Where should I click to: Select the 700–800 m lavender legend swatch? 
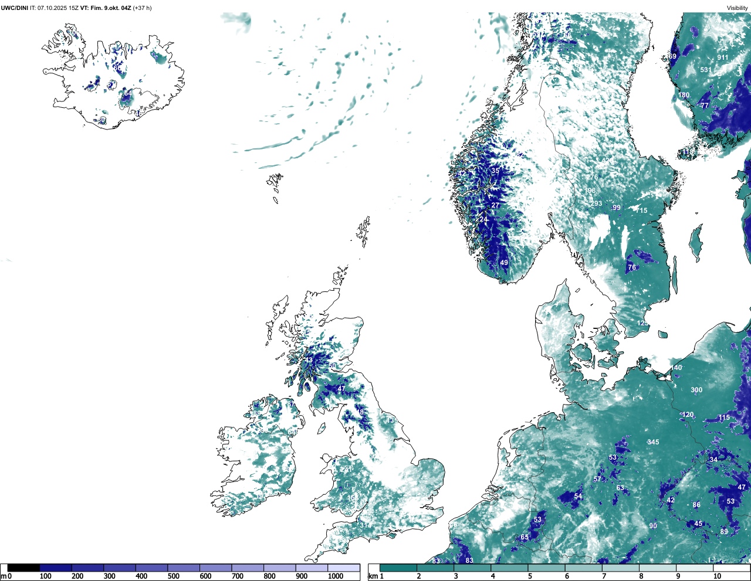(x=248, y=568)
